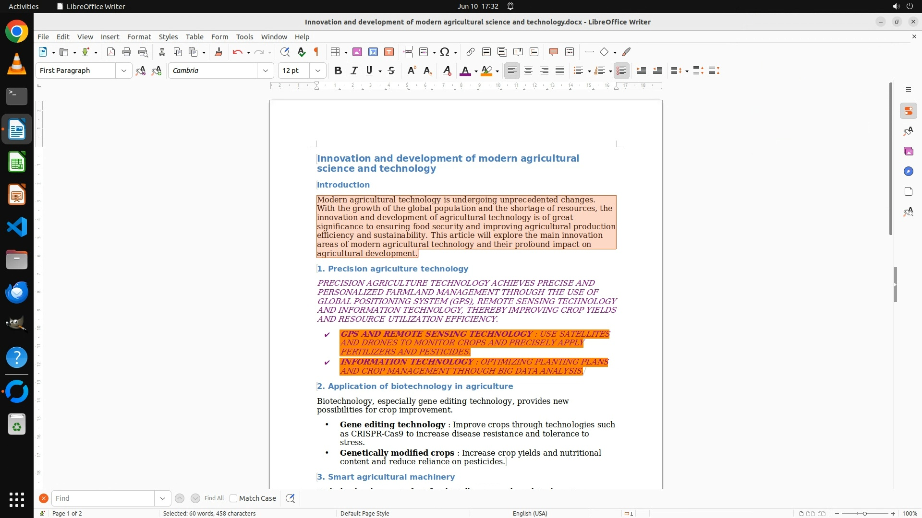Expand the font size dropdown
922x518 pixels.
click(318, 71)
